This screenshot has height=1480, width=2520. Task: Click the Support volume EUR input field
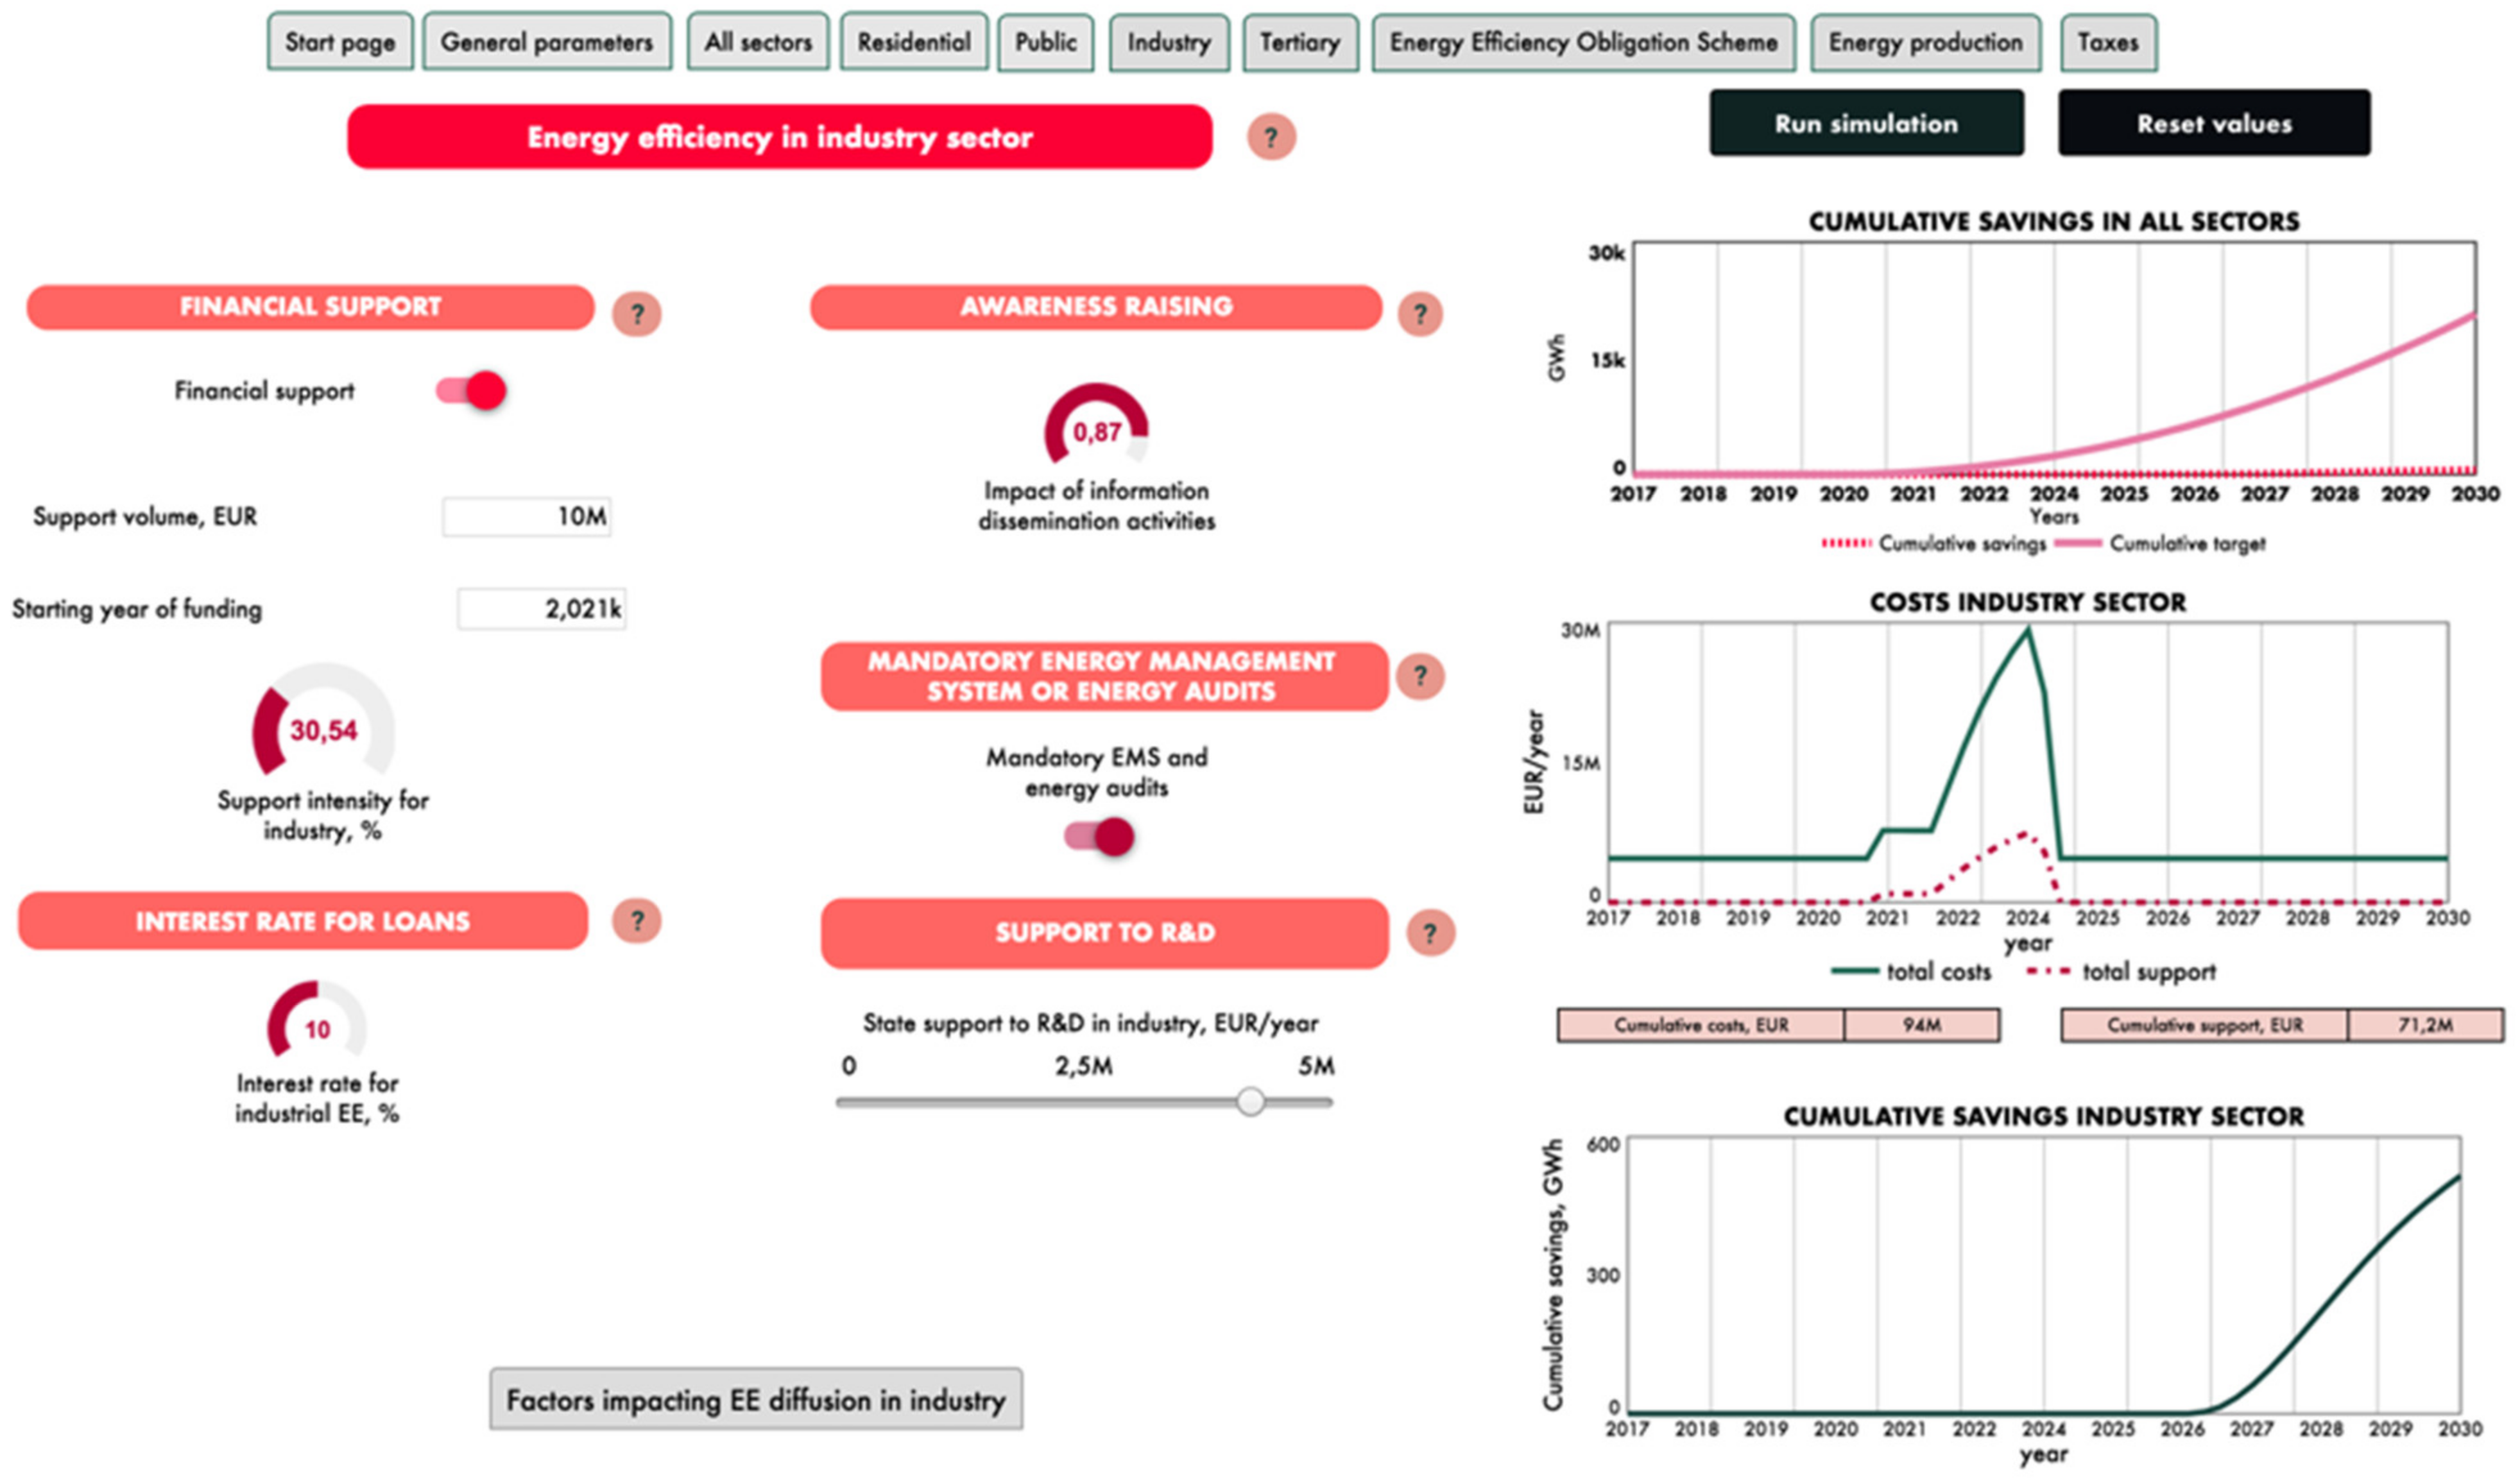(527, 517)
